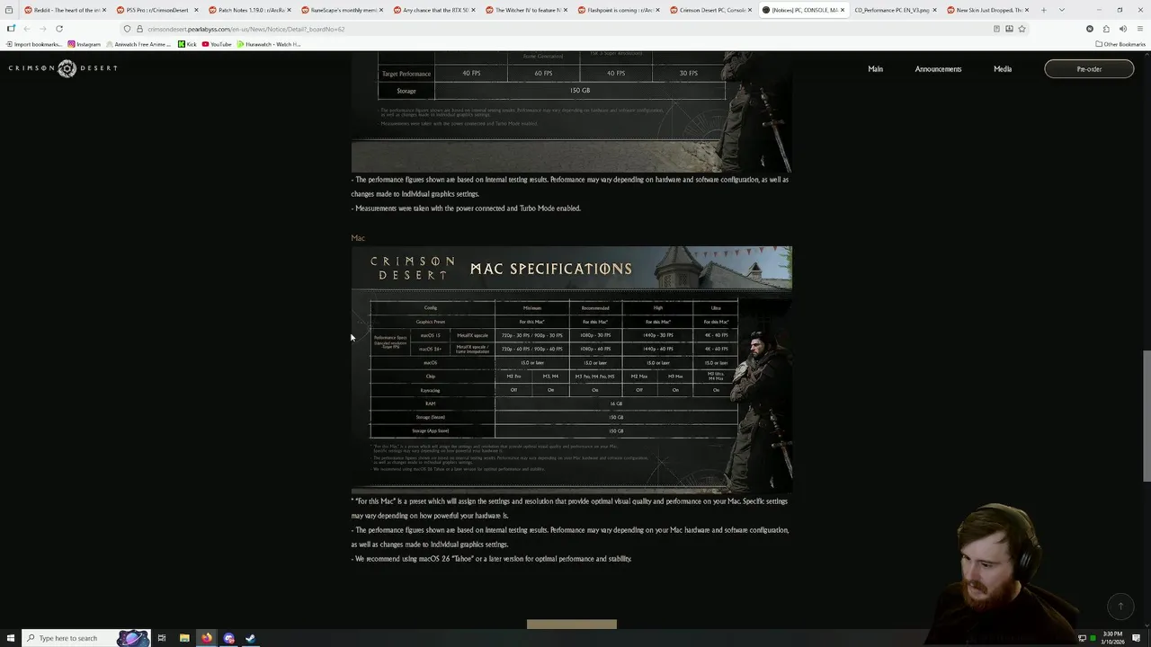1151x647 pixels.
Task: Click the Firefox icon on the taskbar
Action: 207,638
